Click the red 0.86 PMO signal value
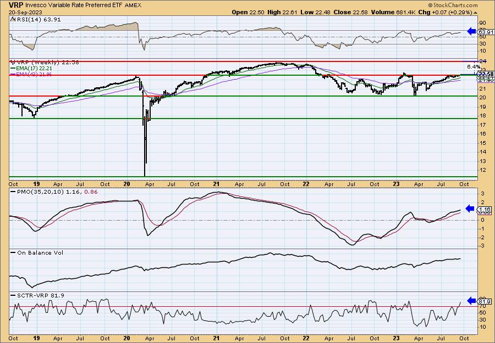 91,192
